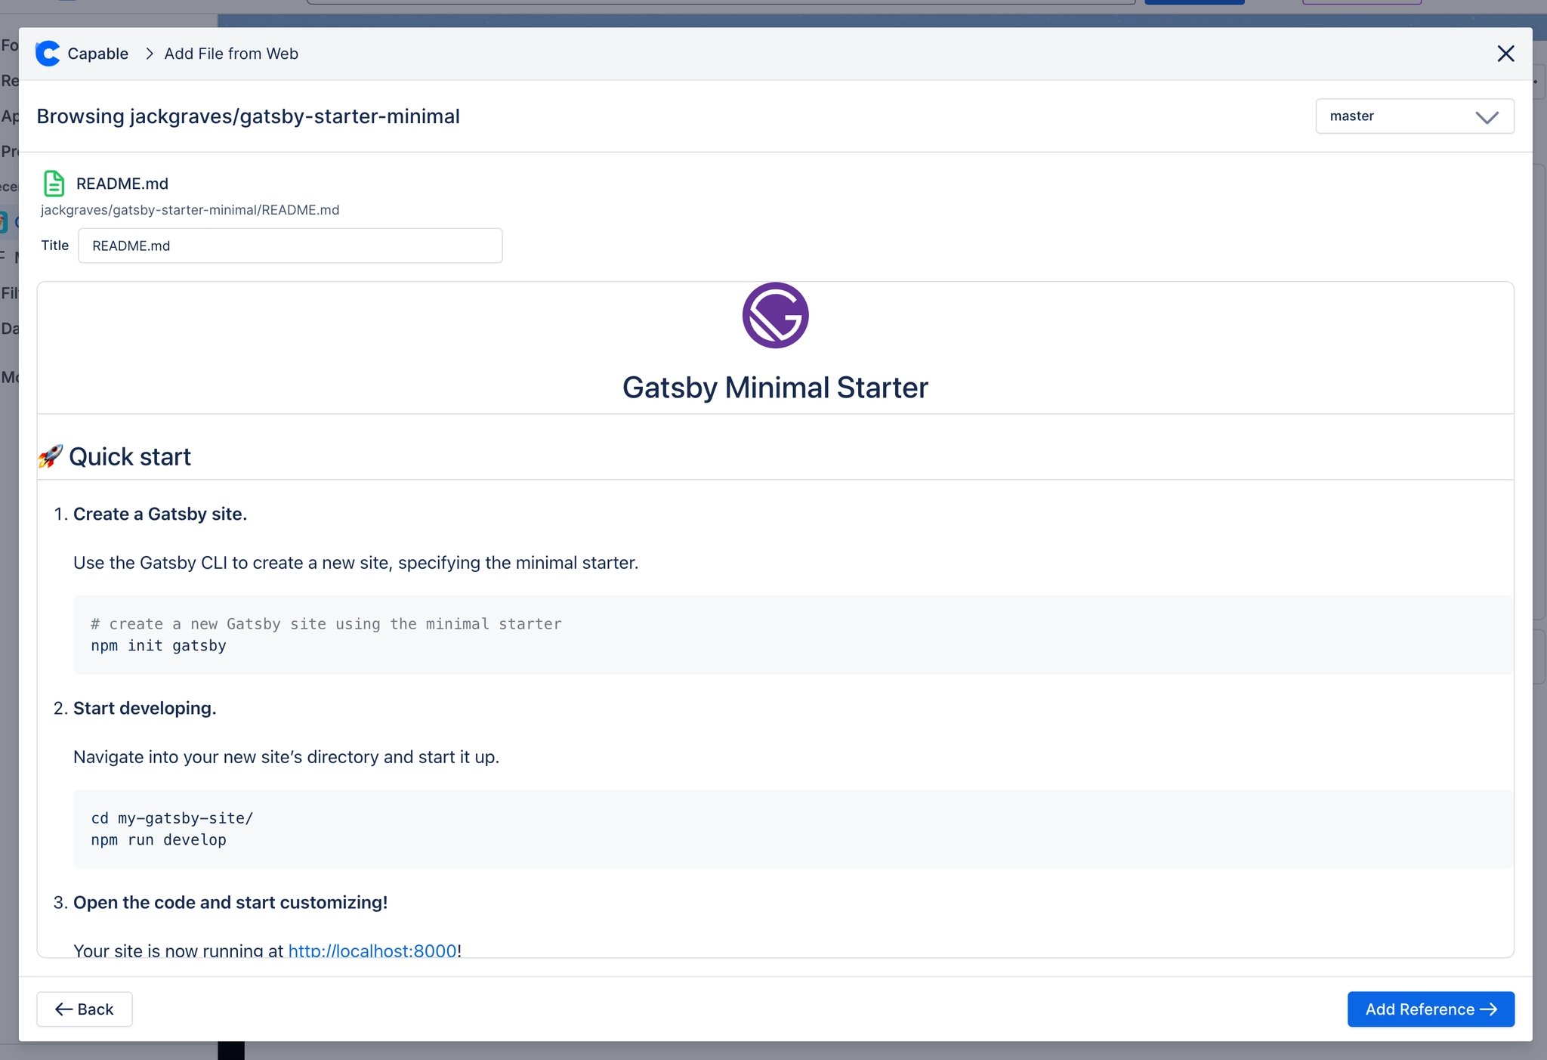Viewport: 1547px width, 1060px height.
Task: Go Back to the previous step
Action: pos(85,1009)
